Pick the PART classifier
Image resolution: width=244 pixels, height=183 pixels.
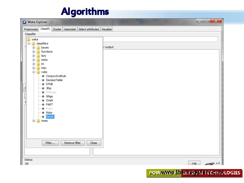click(49, 104)
